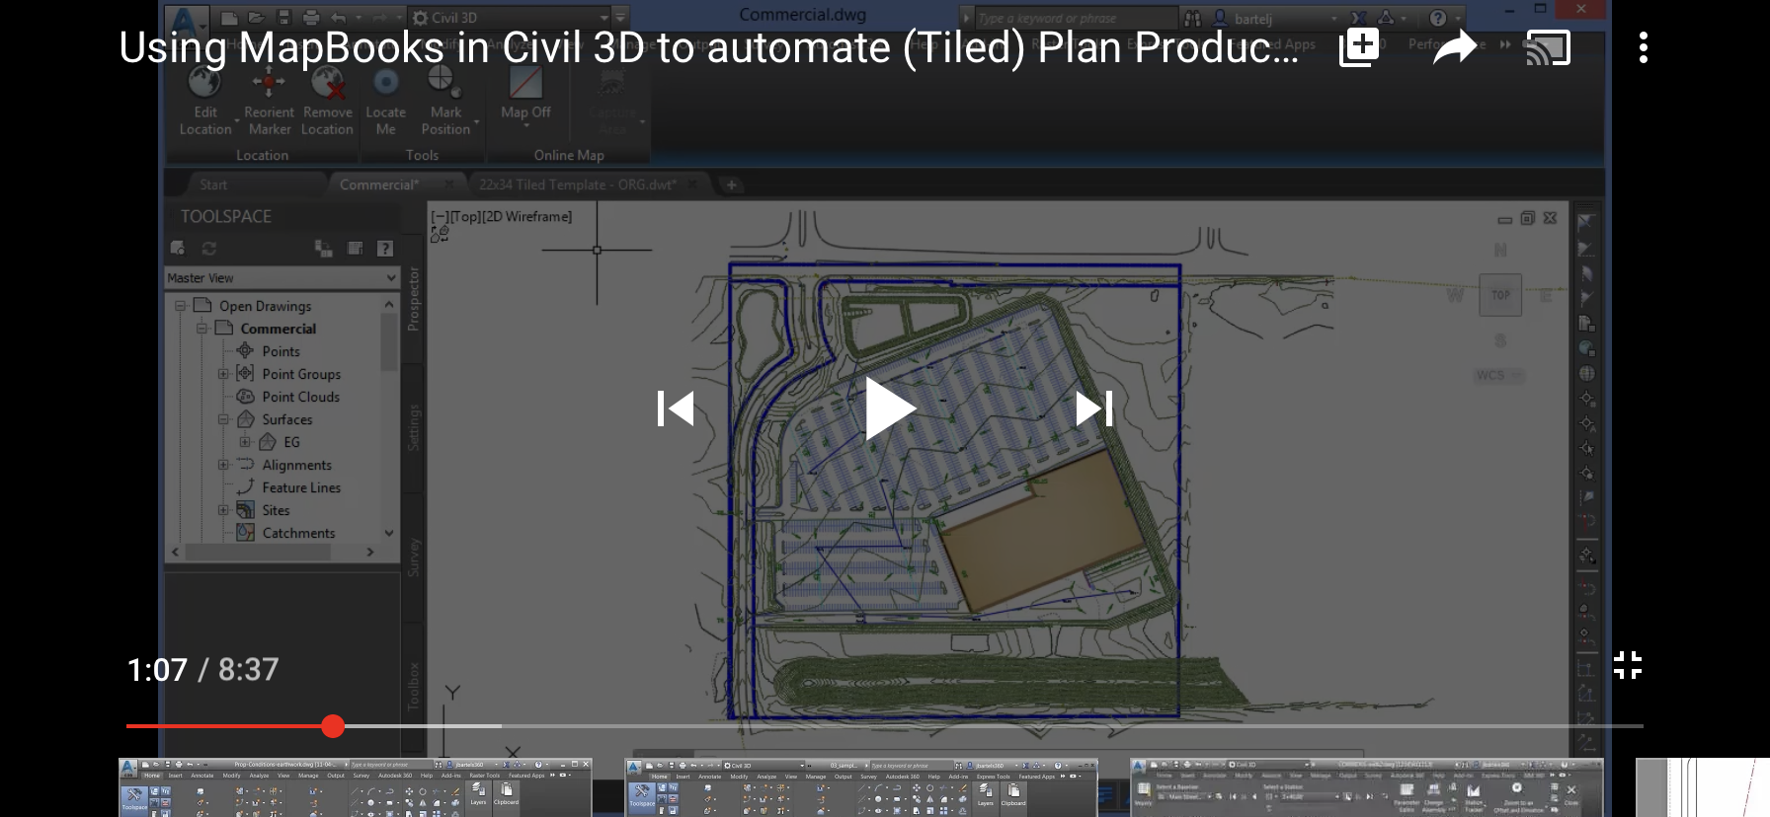
Task: Switch to the Start drawing tab
Action: (x=213, y=185)
